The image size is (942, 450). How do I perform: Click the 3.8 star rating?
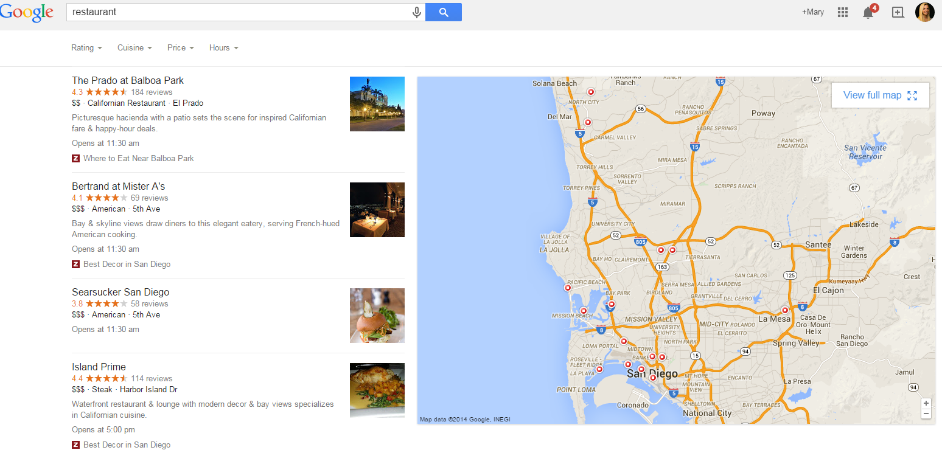(x=100, y=303)
